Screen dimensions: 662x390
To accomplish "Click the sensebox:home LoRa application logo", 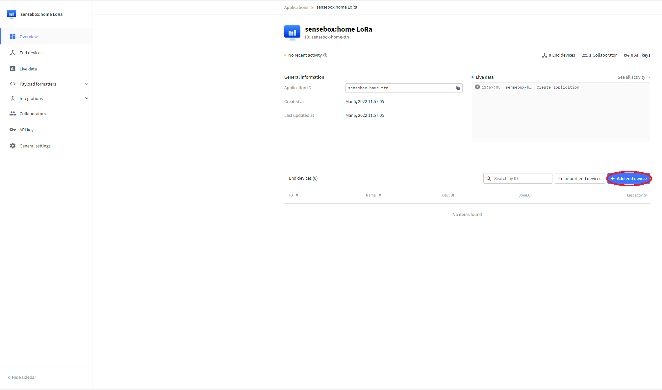I will 292,33.
